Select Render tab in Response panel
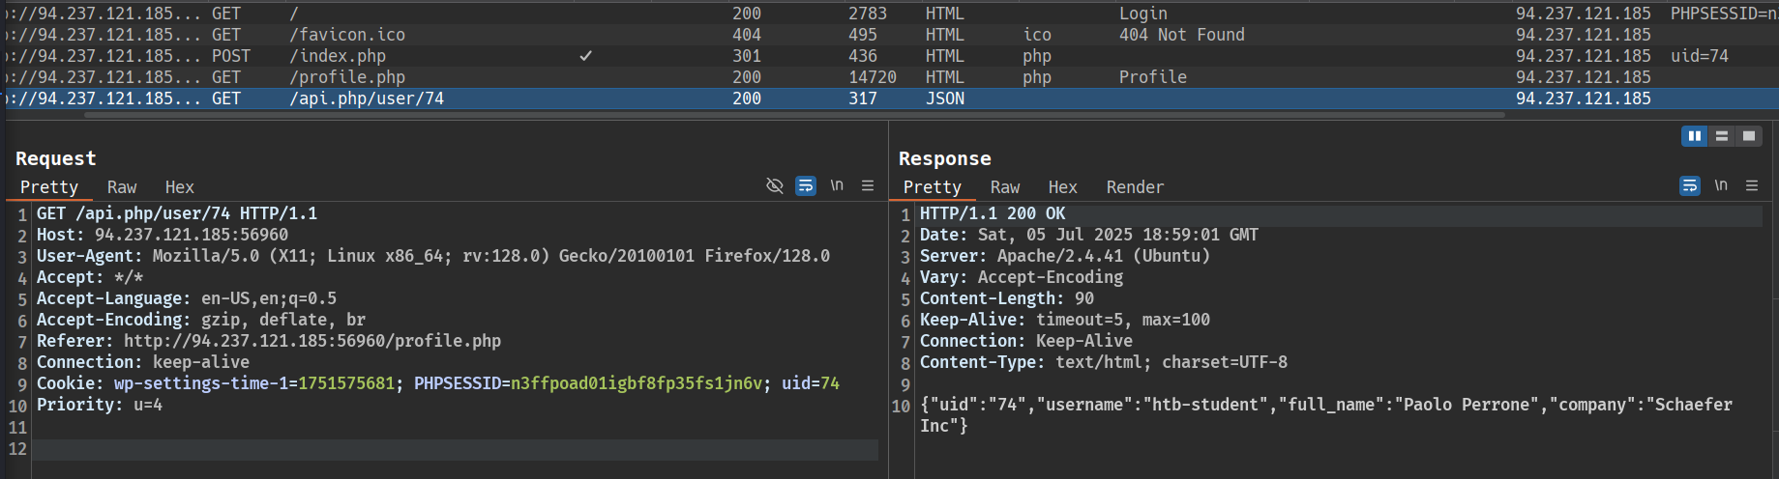This screenshot has height=479, width=1779. click(1135, 187)
